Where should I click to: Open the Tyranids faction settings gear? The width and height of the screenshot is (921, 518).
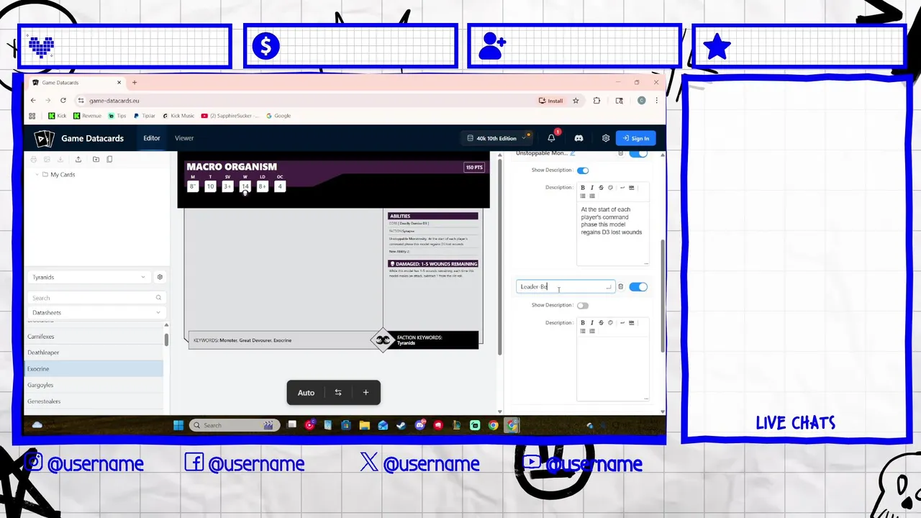pos(160,277)
